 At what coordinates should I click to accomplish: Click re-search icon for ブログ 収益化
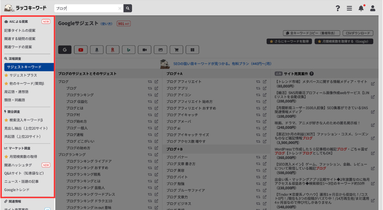pyautogui.click(x=150, y=101)
